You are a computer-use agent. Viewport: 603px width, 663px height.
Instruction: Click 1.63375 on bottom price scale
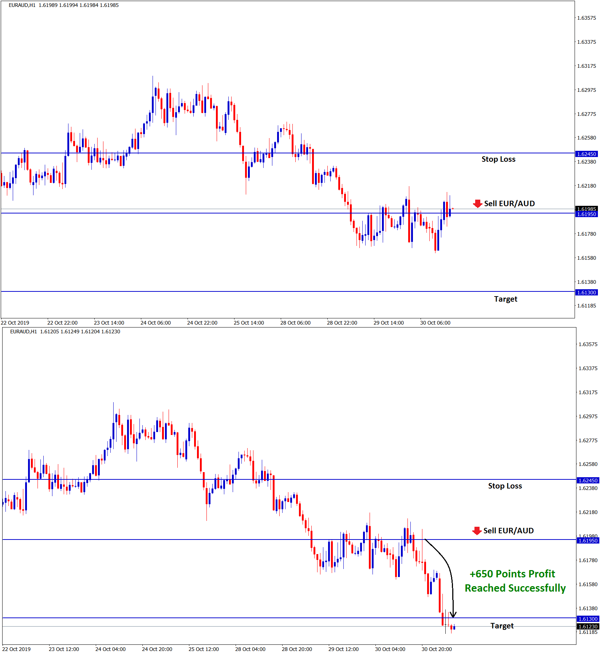pos(588,368)
